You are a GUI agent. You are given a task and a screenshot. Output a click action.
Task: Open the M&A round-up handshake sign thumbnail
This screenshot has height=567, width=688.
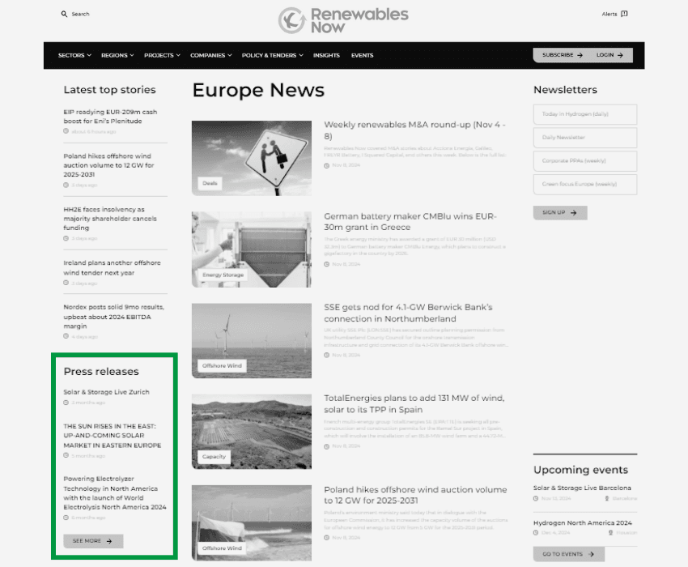[252, 158]
